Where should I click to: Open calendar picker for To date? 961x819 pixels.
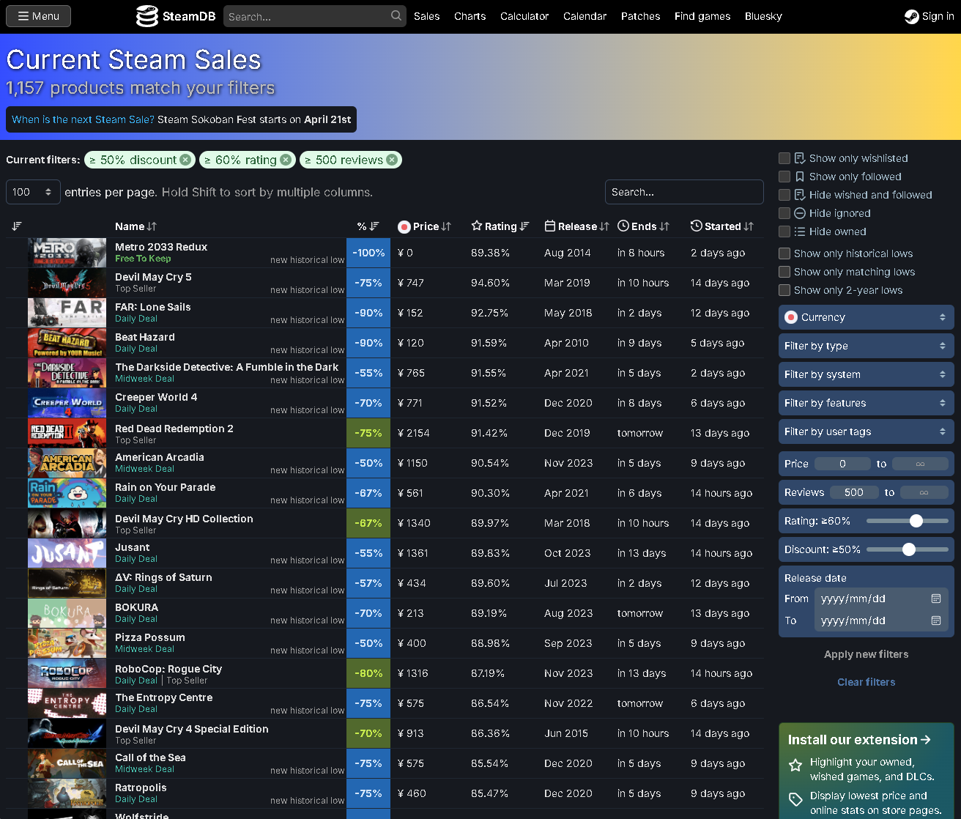click(936, 620)
